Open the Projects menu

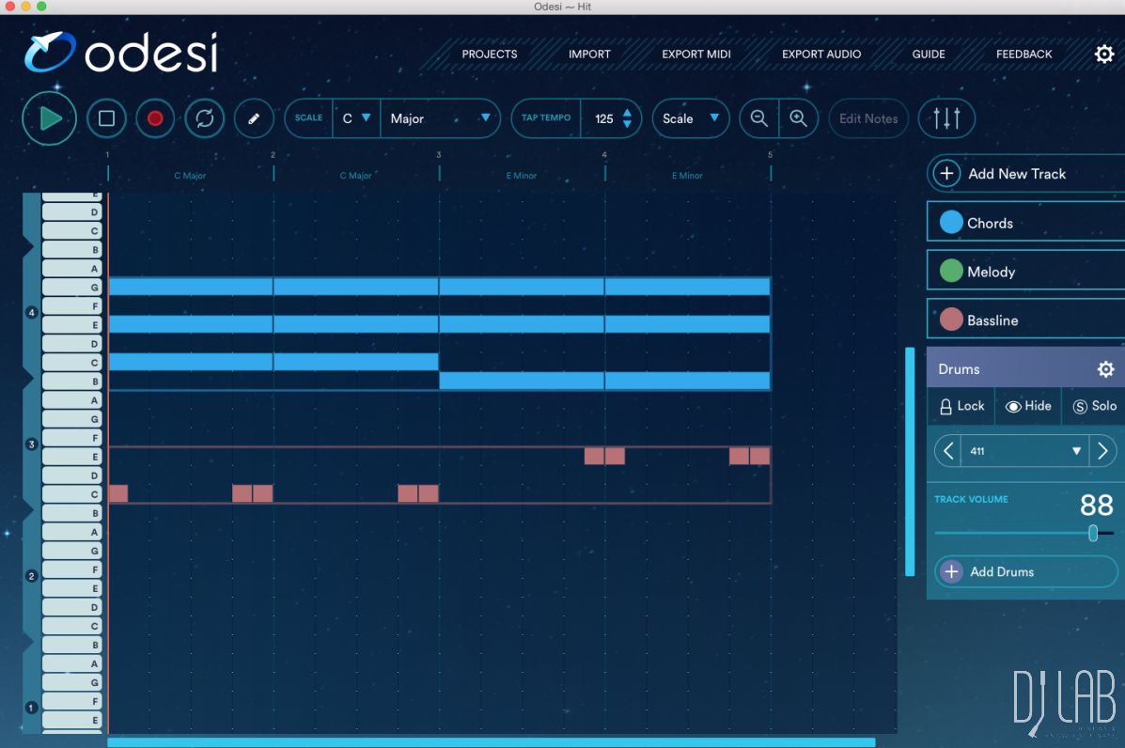click(x=490, y=54)
